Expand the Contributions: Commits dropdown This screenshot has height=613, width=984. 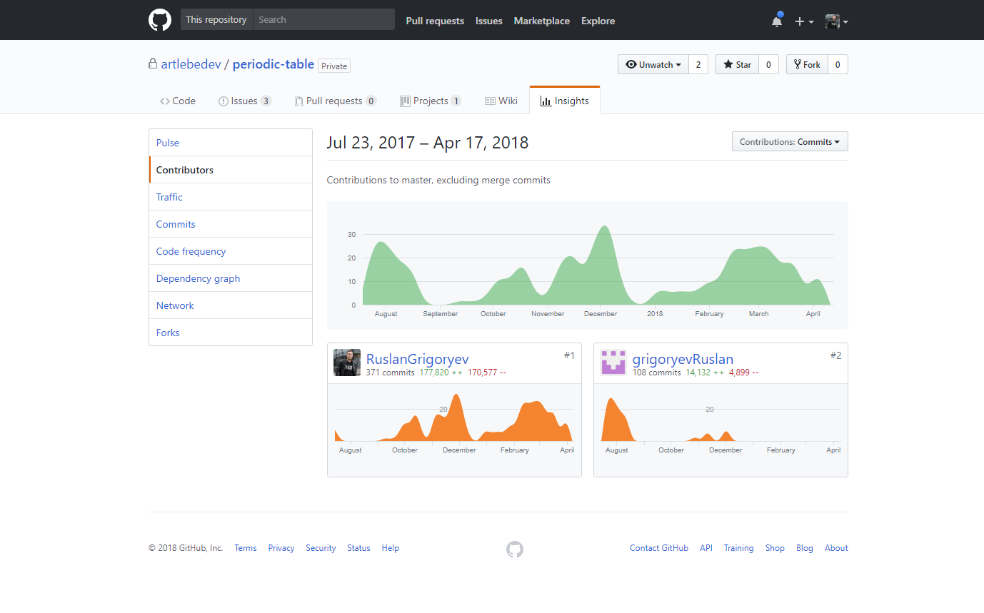(x=790, y=141)
